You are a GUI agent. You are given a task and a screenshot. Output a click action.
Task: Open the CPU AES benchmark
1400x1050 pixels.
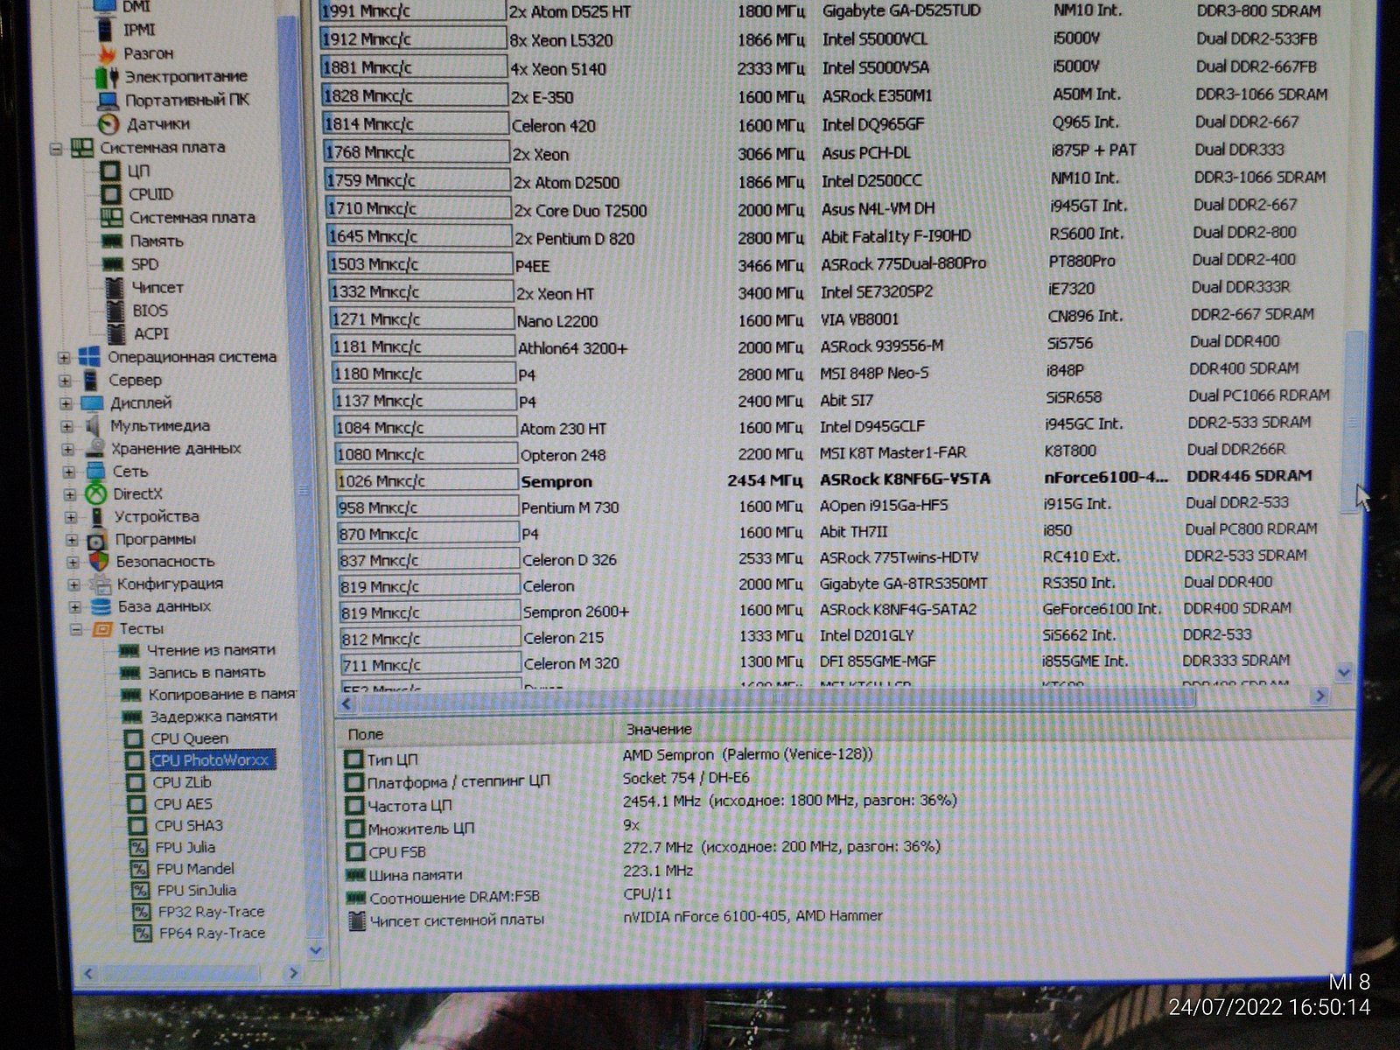point(183,804)
